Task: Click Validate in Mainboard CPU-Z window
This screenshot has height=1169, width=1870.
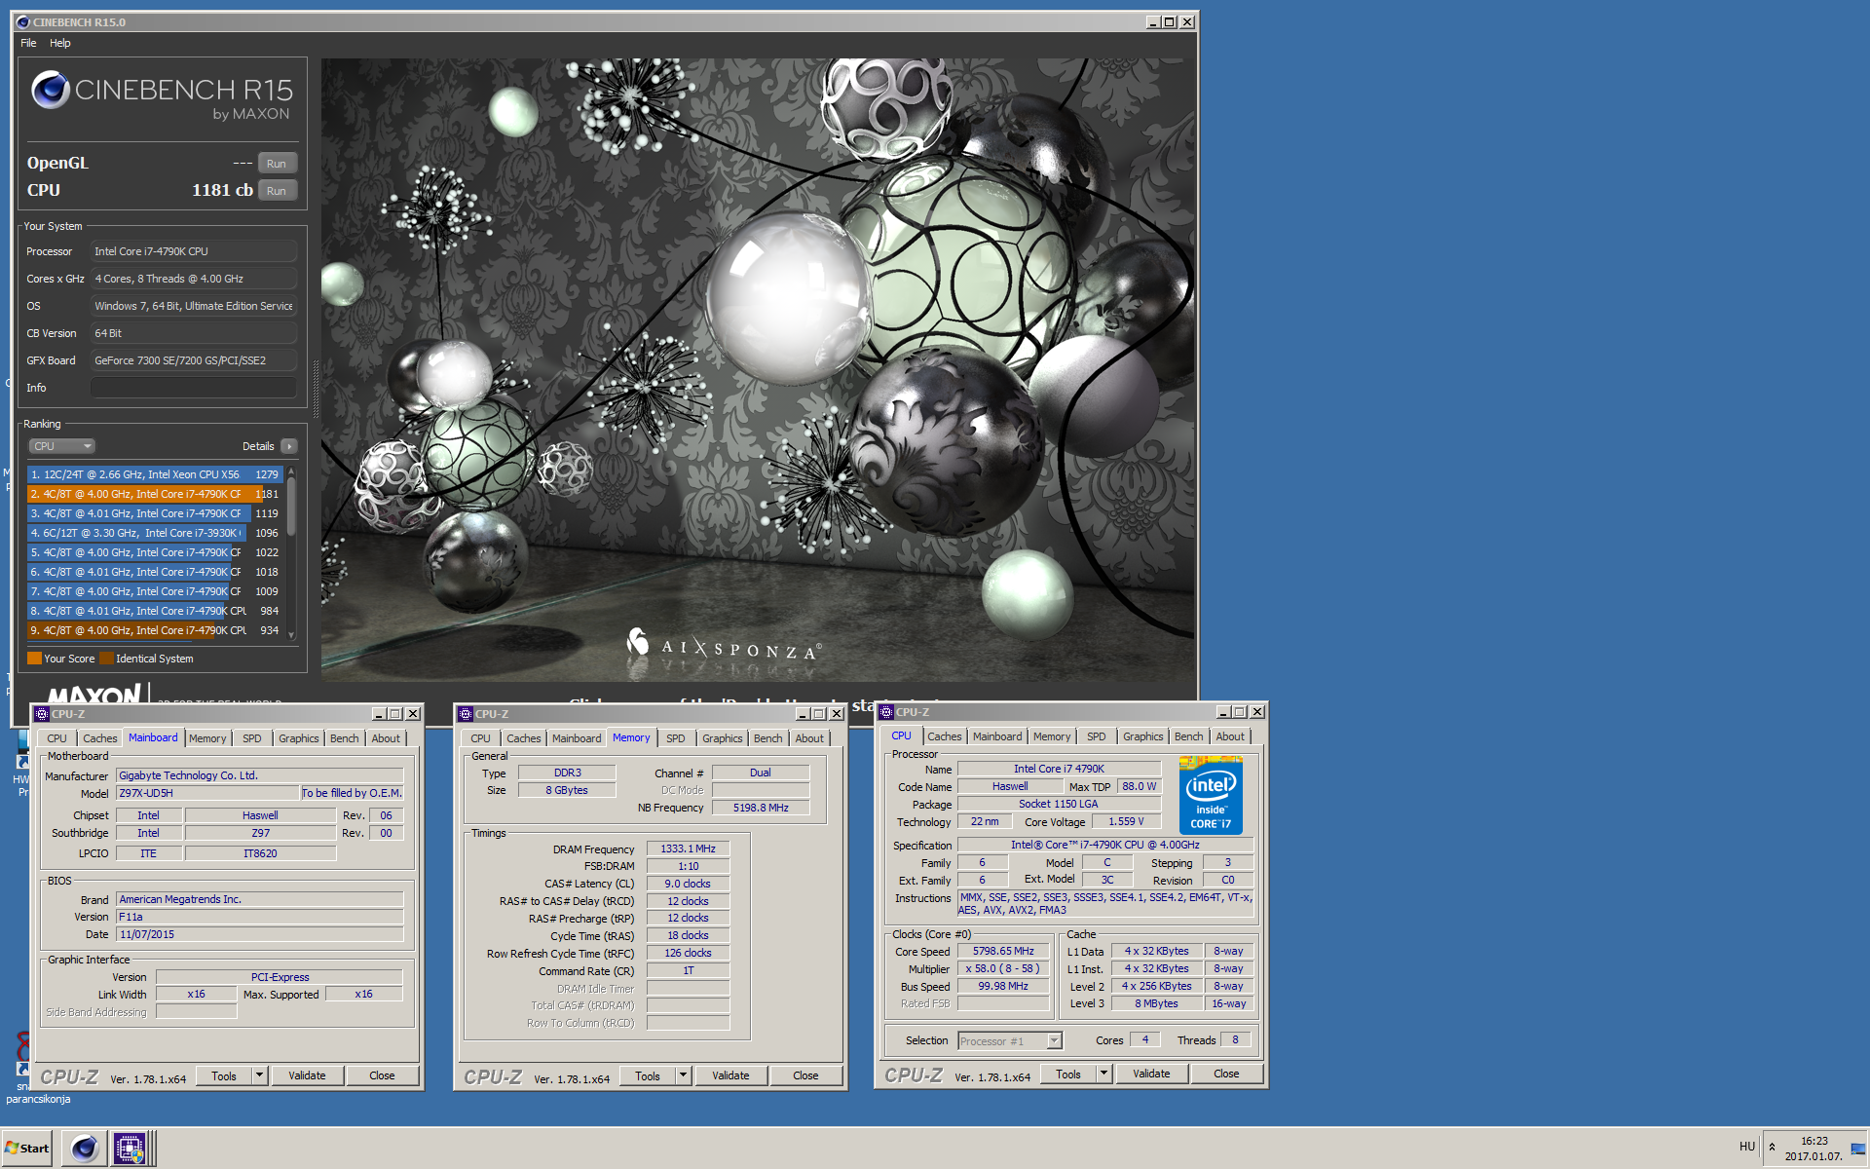Action: point(307,1075)
